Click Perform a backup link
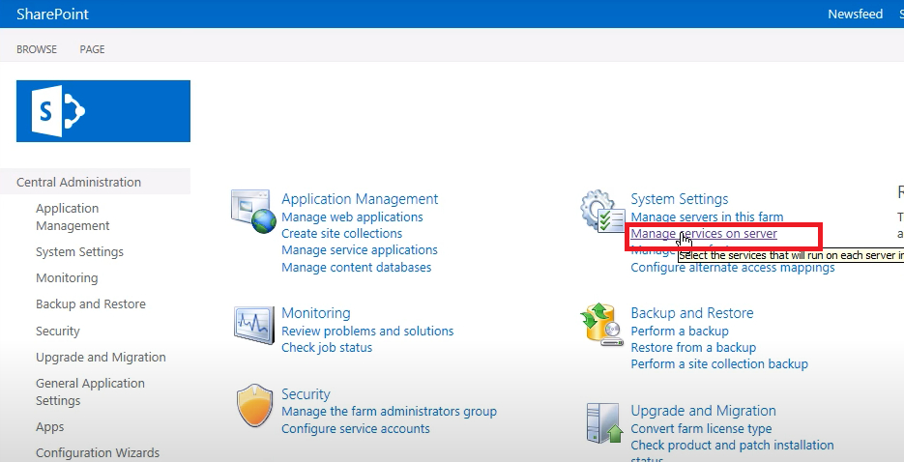Viewport: 904px width, 462px height. (x=680, y=332)
